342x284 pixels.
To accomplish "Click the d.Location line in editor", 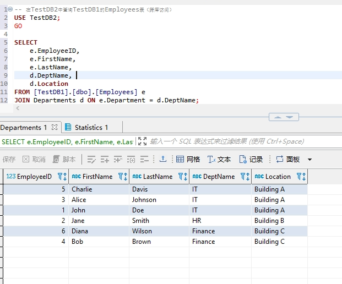I will pyautogui.click(x=49, y=84).
